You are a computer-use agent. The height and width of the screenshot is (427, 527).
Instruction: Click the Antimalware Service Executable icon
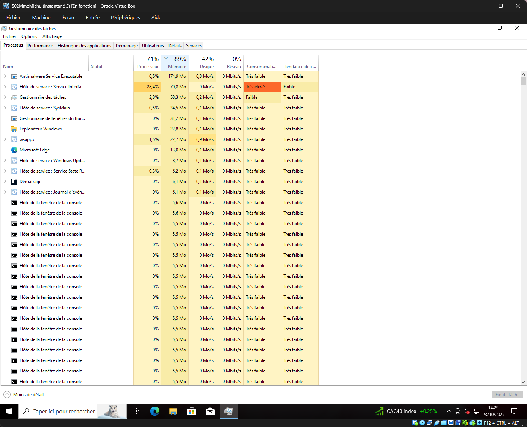14,76
